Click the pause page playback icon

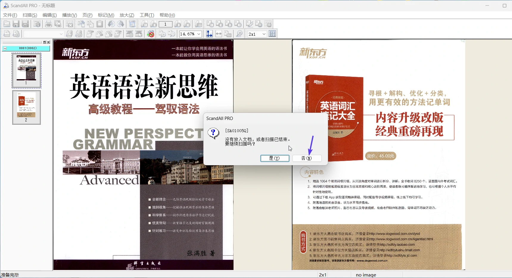click(x=199, y=24)
